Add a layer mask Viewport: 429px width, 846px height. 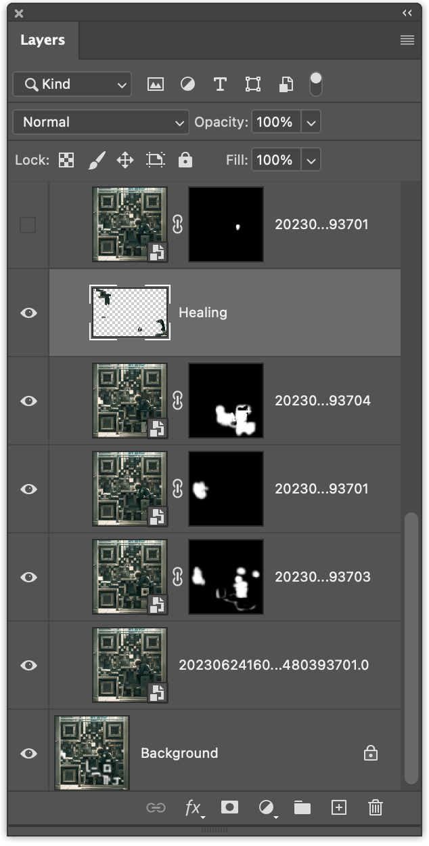pos(230,807)
